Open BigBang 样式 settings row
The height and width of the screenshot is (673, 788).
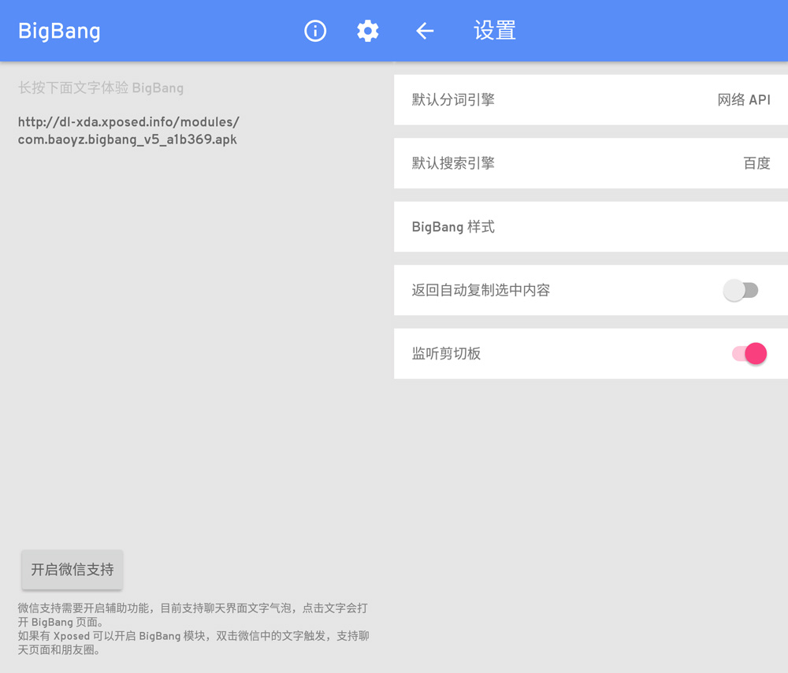[x=590, y=227]
